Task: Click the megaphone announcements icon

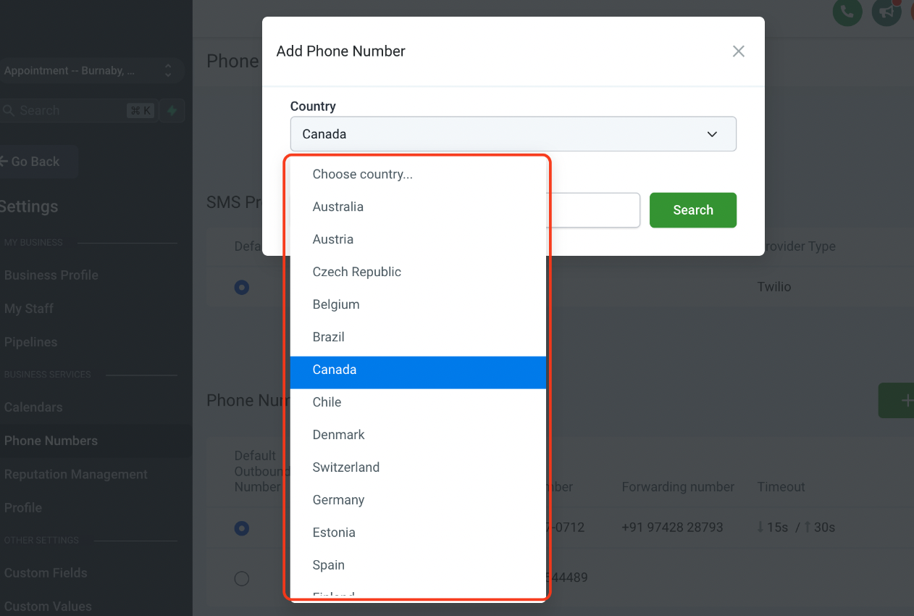Action: (886, 12)
